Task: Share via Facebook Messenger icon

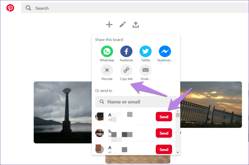Action: click(165, 51)
